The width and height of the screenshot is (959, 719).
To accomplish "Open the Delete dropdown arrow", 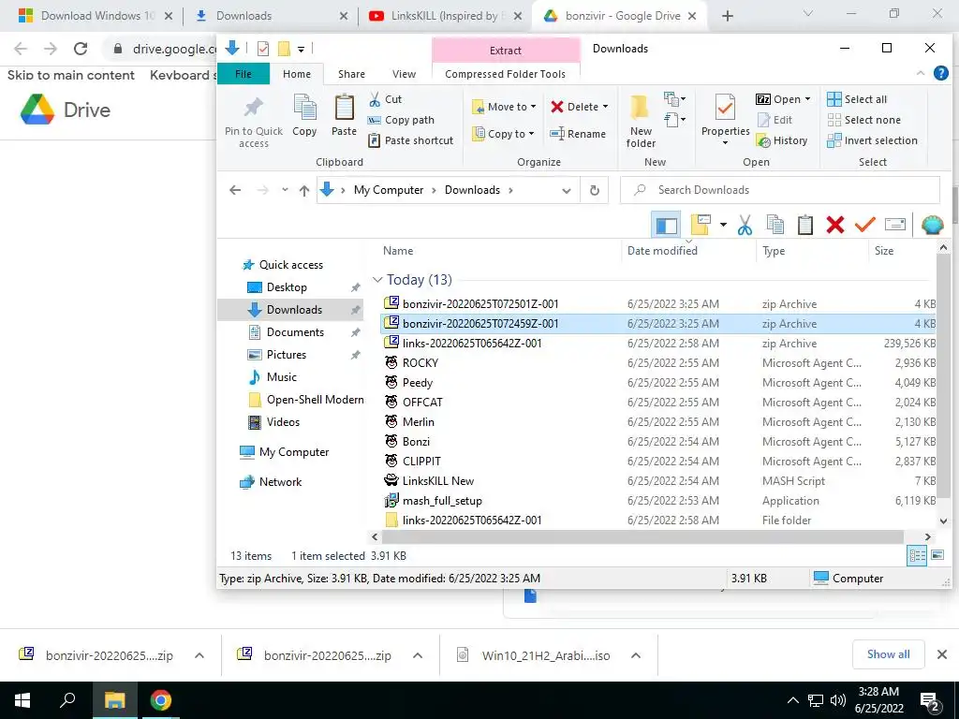I will (x=605, y=107).
